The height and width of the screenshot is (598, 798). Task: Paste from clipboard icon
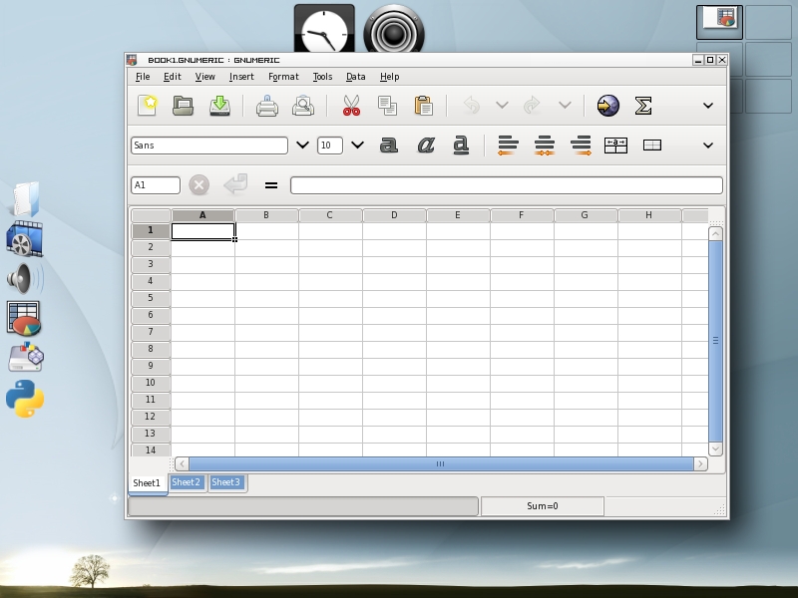(x=423, y=105)
